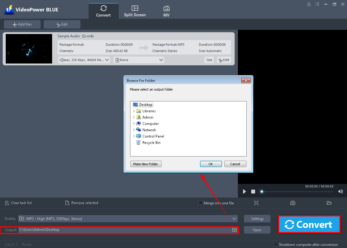
Task: Click the fullscreen preview icon below the player
Action: 256,203
